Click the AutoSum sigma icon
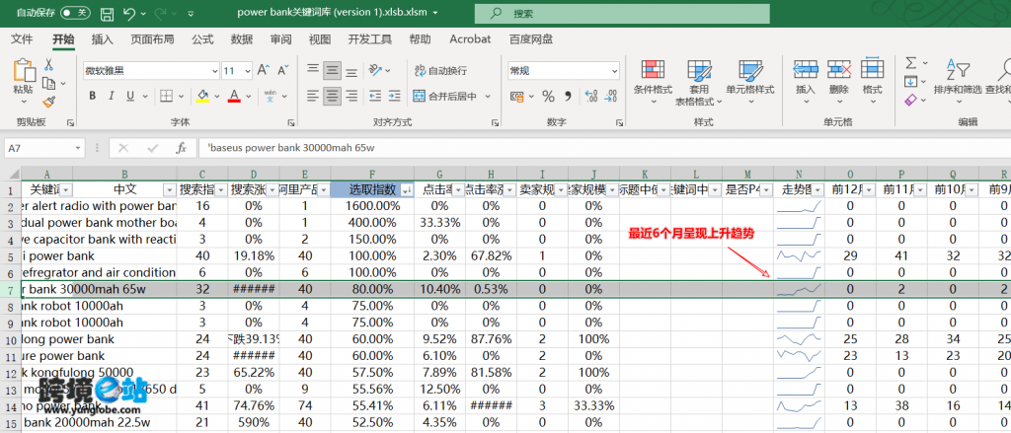Image resolution: width=1011 pixels, height=433 pixels. (x=910, y=63)
